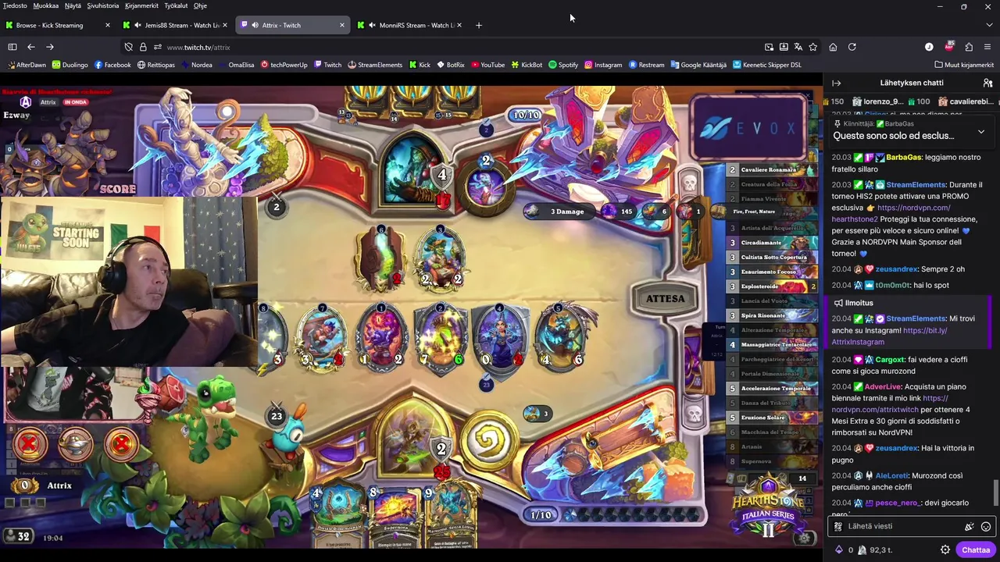
Task: Open the list all tabs dropdown arrow
Action: [987, 25]
